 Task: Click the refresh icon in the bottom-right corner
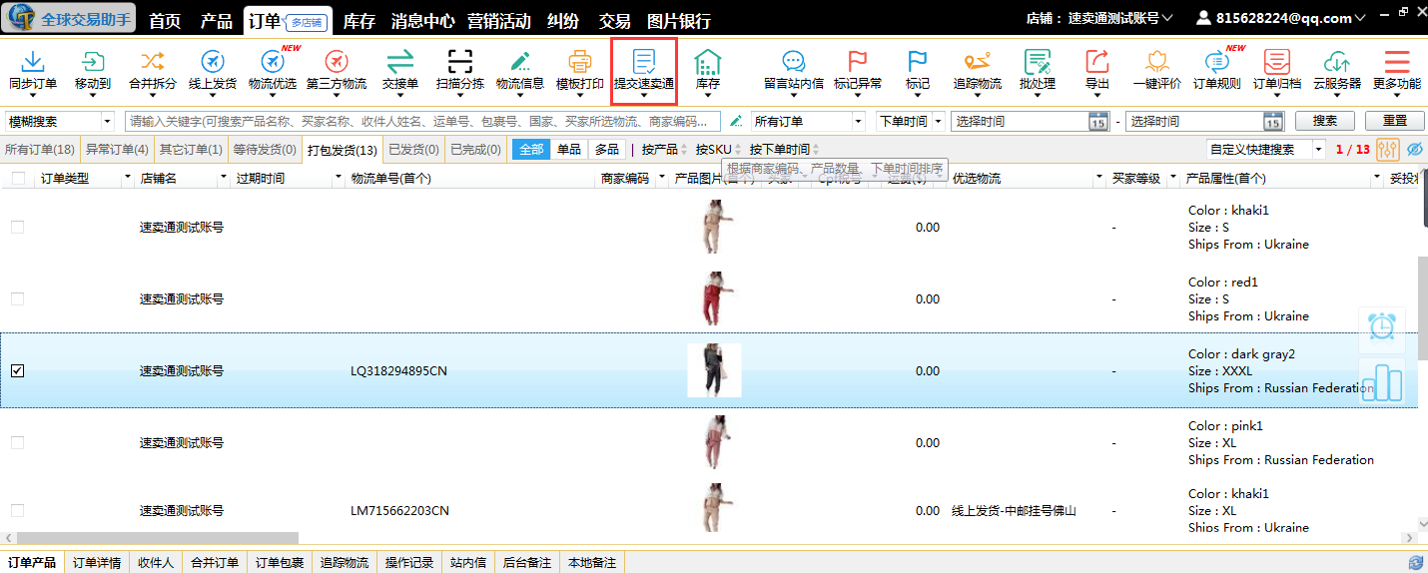coord(1415,564)
